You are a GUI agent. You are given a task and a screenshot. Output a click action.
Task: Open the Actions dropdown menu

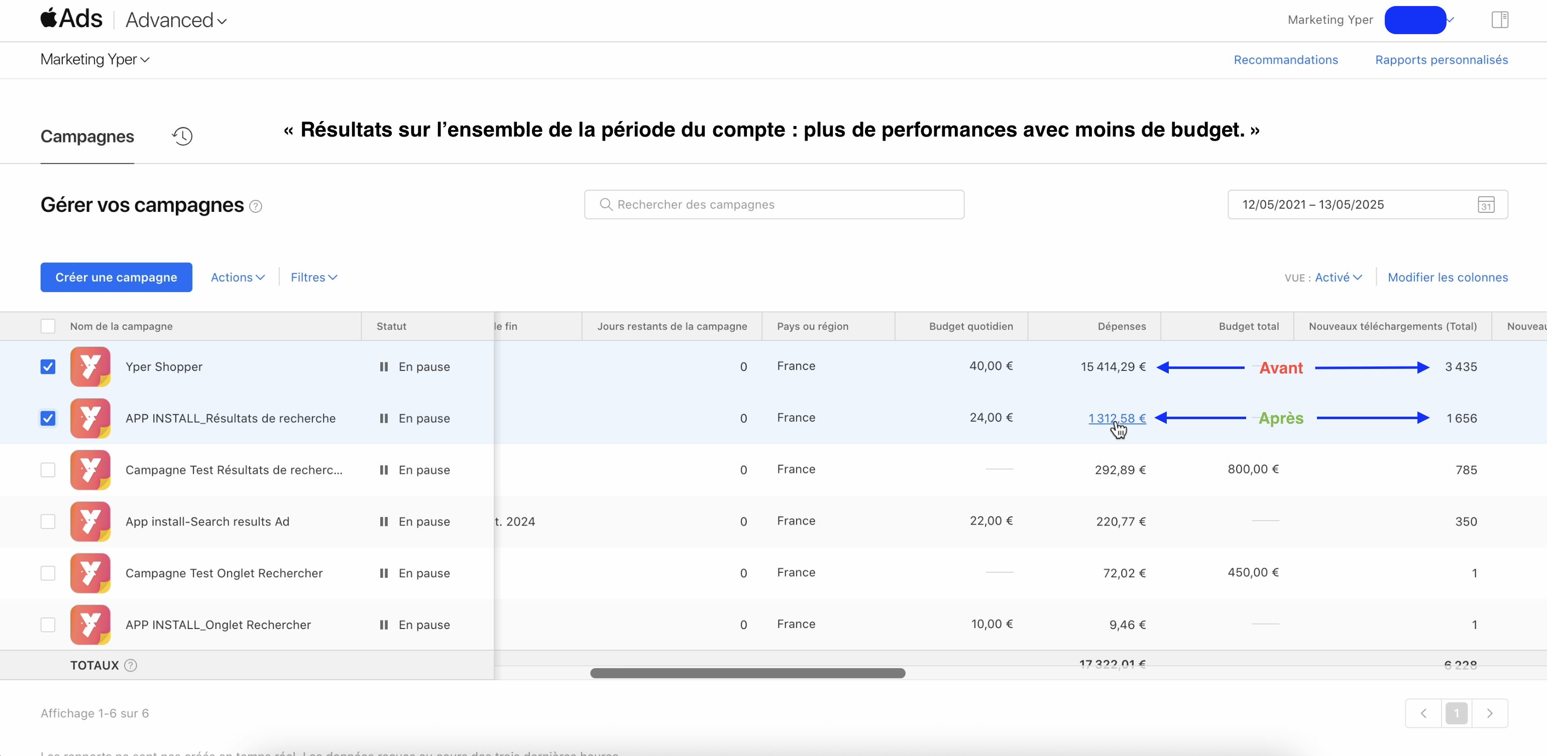tap(238, 277)
